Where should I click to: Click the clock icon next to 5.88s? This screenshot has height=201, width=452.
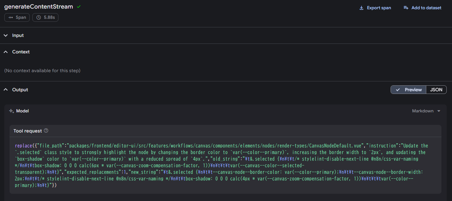39,17
